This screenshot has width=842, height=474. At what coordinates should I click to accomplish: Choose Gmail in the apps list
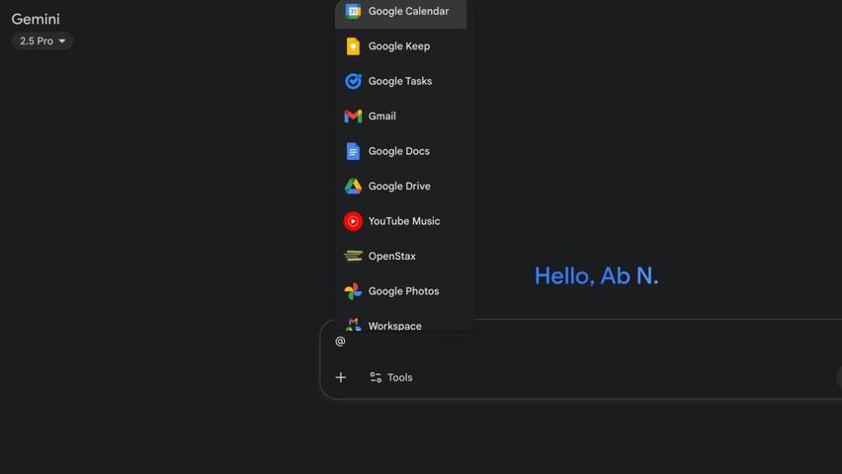pos(382,117)
